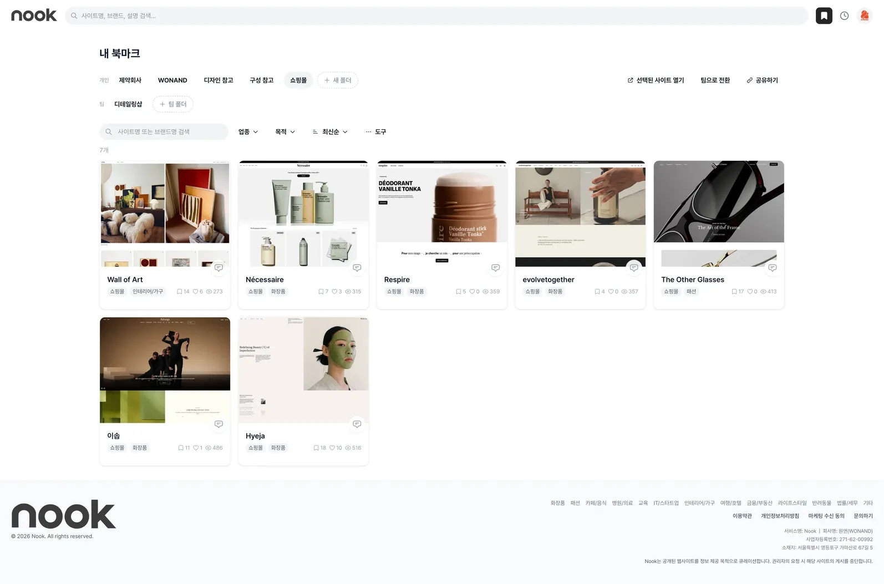Expand the 목적 filter dropdown

coord(285,132)
